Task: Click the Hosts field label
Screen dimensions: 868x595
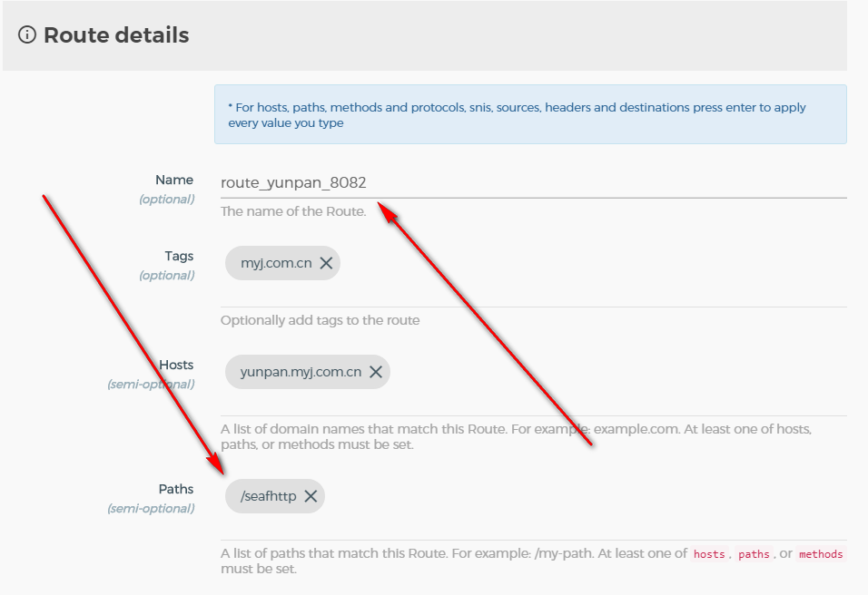Action: pyautogui.click(x=176, y=365)
